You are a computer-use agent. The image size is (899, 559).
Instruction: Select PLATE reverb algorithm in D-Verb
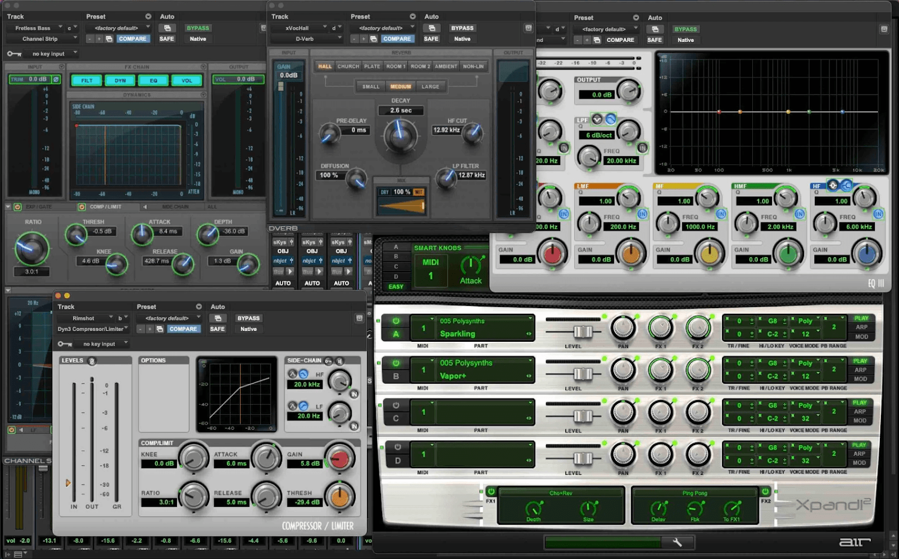pos(372,67)
